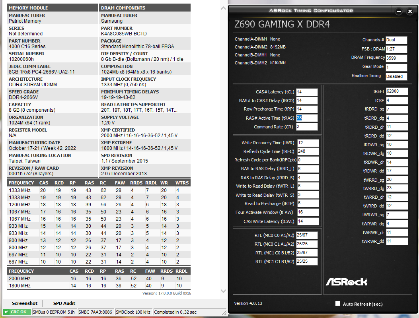The width and height of the screenshot is (419, 318).
Task: Click the Gear Mode field
Action: pyautogui.click(x=396, y=67)
